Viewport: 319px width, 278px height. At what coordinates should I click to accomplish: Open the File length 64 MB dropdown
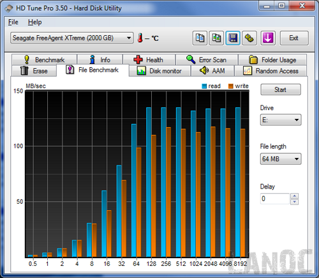(x=281, y=159)
